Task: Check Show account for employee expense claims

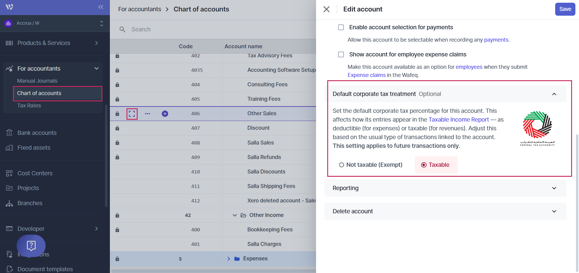Action: point(341,55)
